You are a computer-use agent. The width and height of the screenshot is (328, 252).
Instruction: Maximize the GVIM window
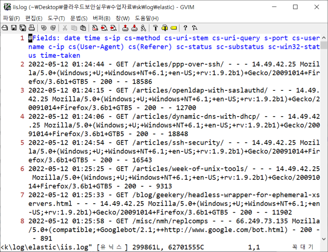point(295,7)
